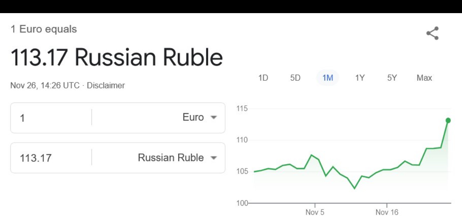Expand the Russian Ruble currency dropdown
Viewport: 462px width, 218px height.
(x=177, y=158)
